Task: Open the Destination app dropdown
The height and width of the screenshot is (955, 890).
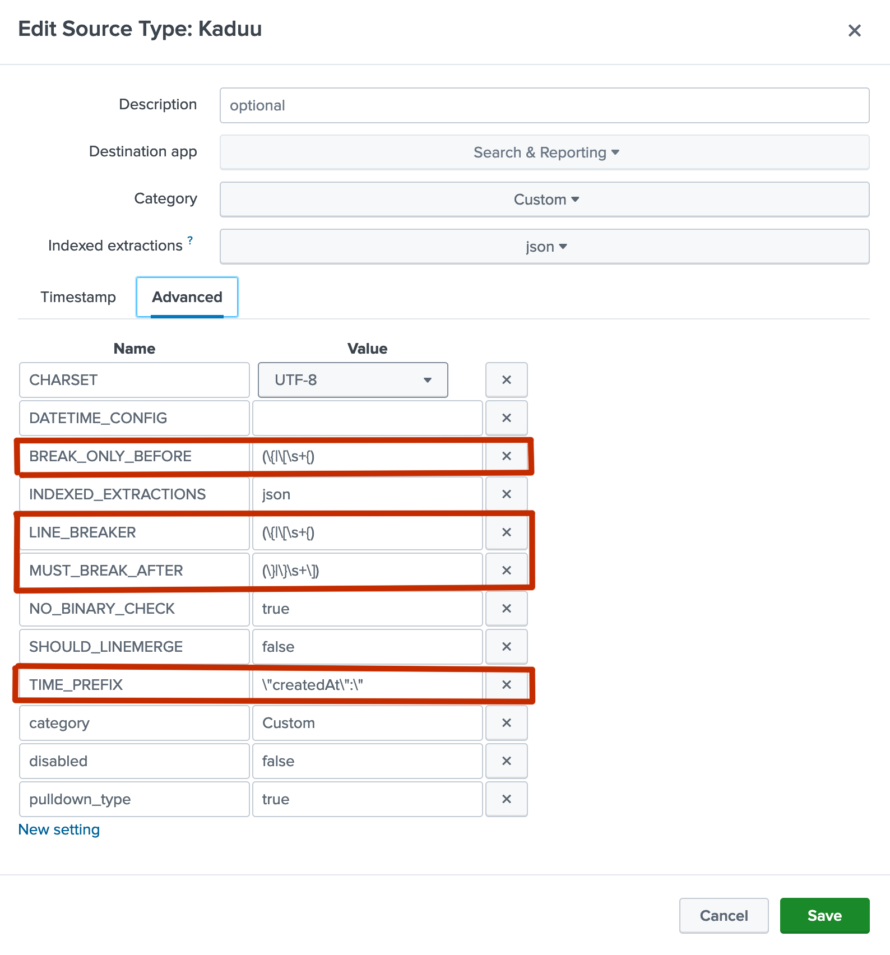Action: [x=545, y=152]
